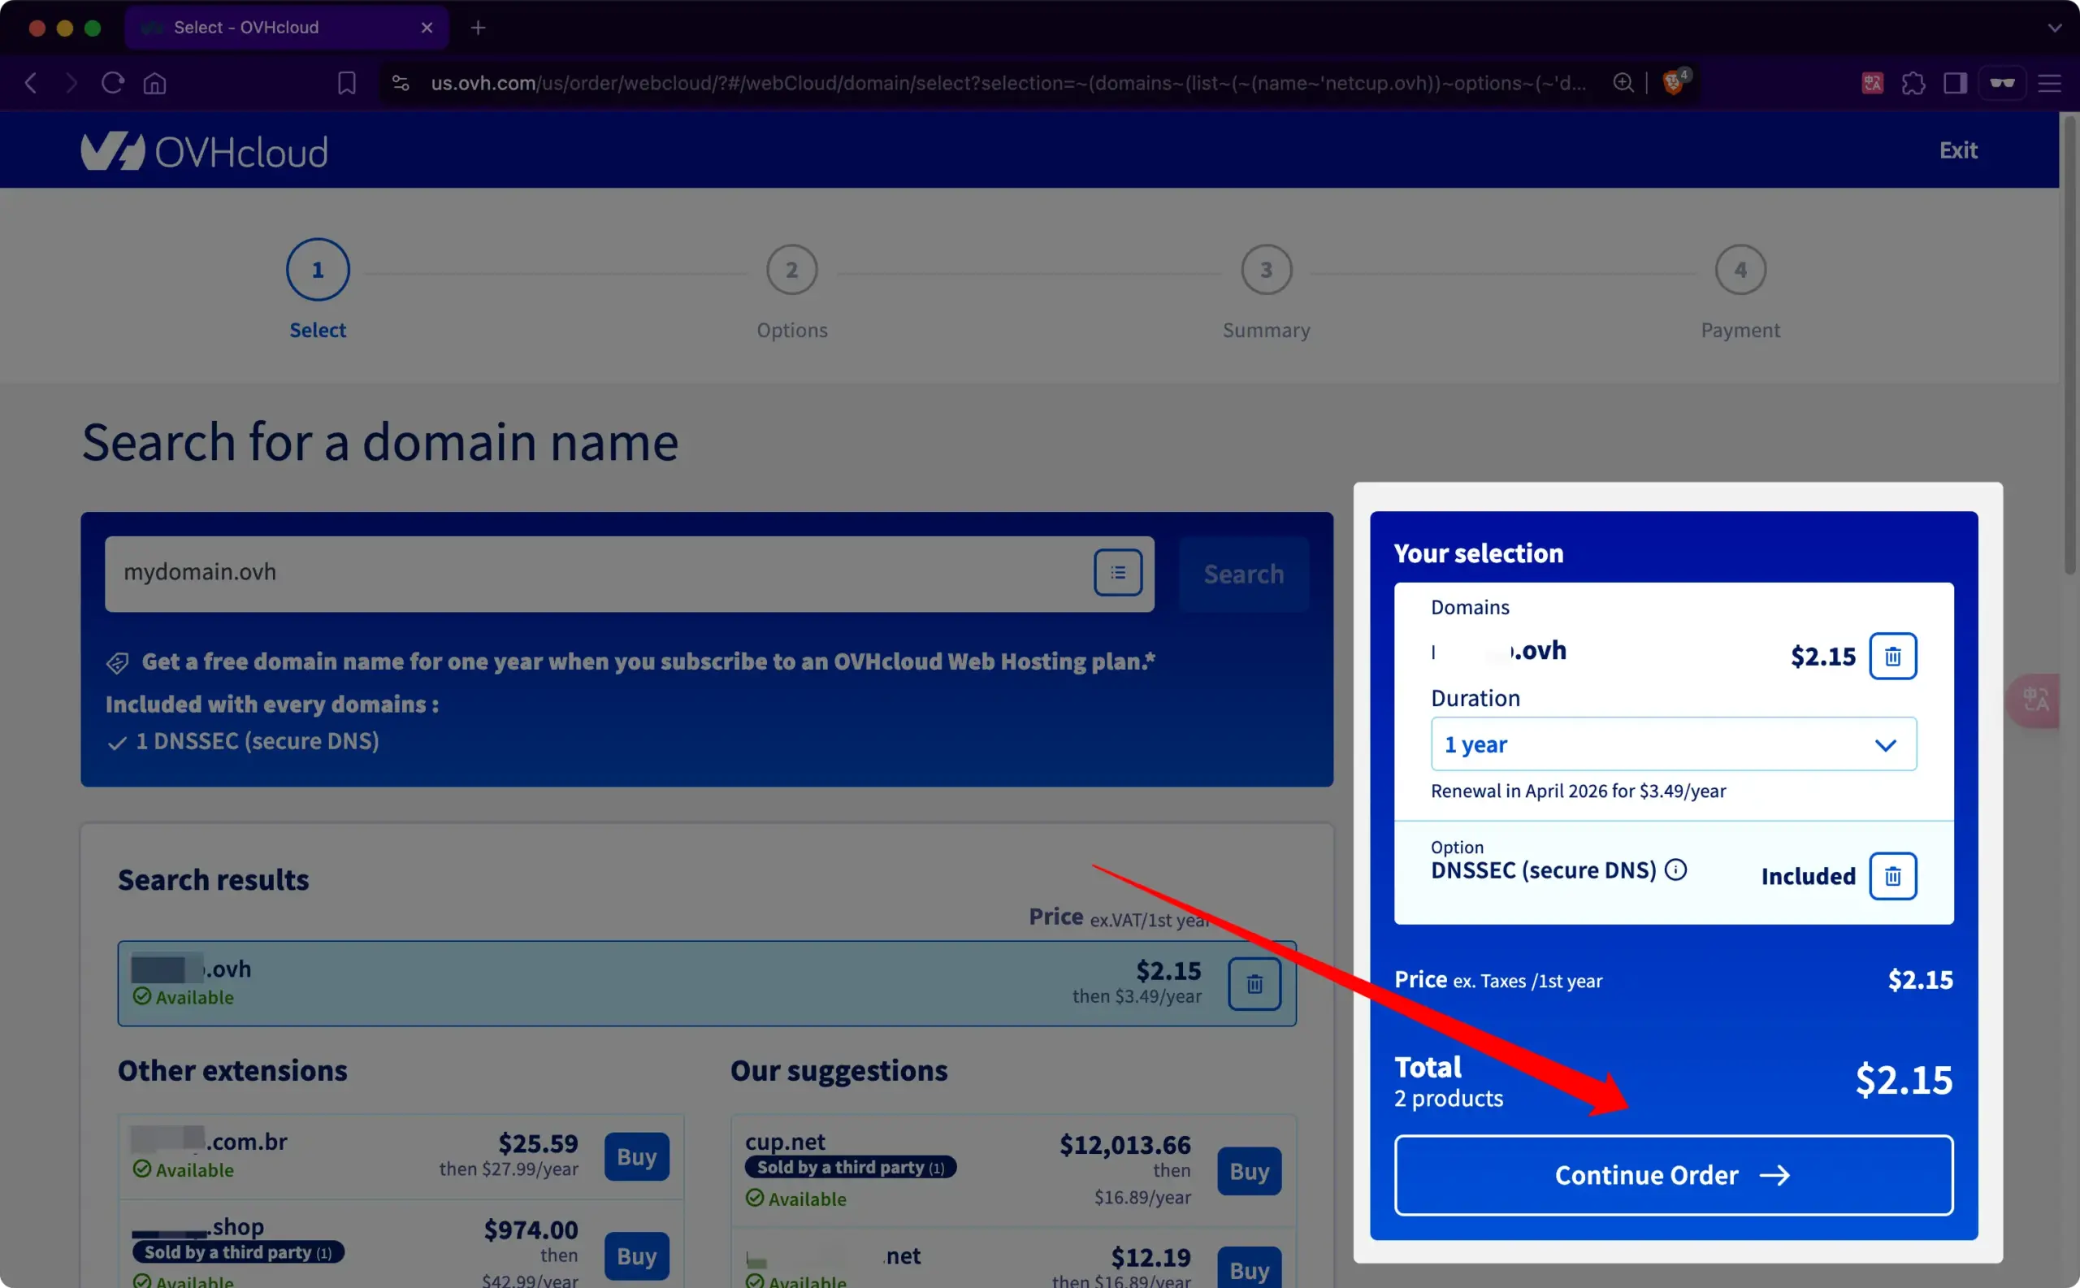This screenshot has width=2080, height=1288.
Task: Open site settings icon in address bar
Action: pyautogui.click(x=401, y=83)
